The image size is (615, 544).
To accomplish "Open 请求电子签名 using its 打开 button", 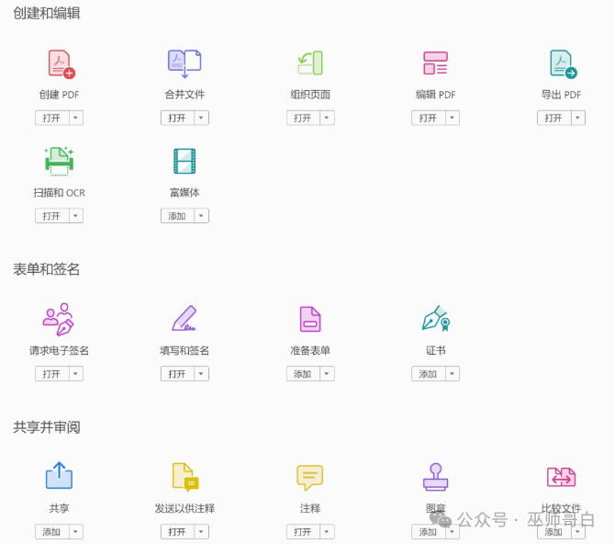I will (x=52, y=373).
